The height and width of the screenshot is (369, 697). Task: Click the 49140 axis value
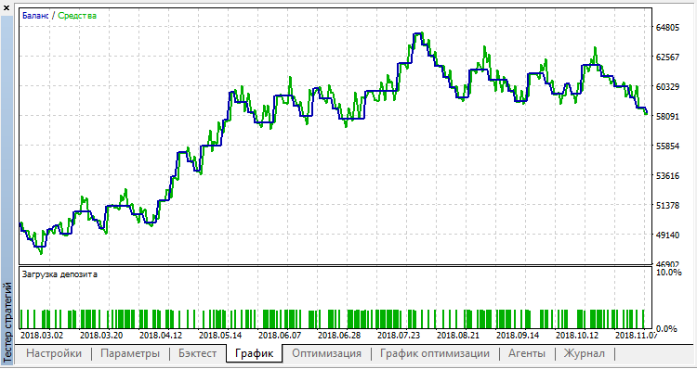[x=667, y=235]
